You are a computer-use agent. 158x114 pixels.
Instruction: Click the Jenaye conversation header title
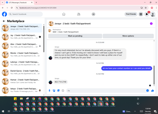(72, 24)
